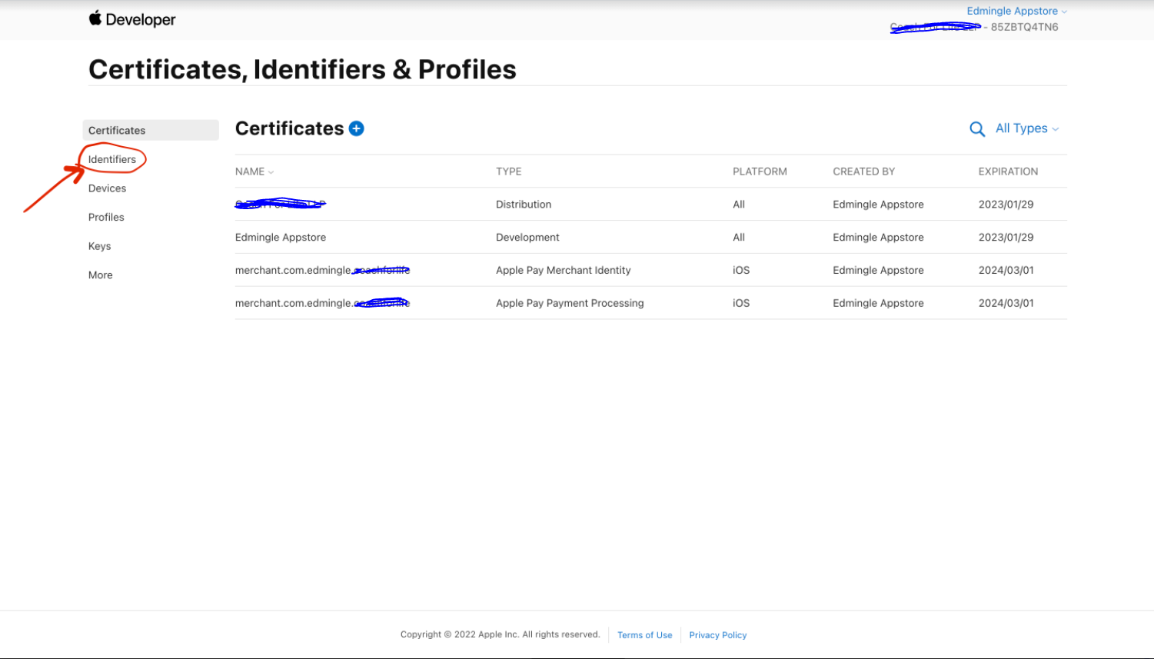
Task: Open the certificates search magnifier
Action: tap(977, 129)
